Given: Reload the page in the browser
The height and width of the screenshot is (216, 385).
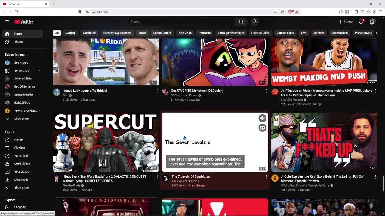Looking at the screenshot, I should pyautogui.click(x=16, y=12).
